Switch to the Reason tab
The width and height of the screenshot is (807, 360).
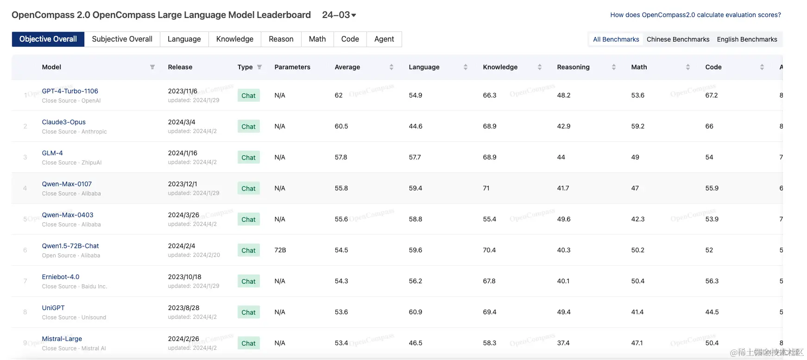point(281,39)
